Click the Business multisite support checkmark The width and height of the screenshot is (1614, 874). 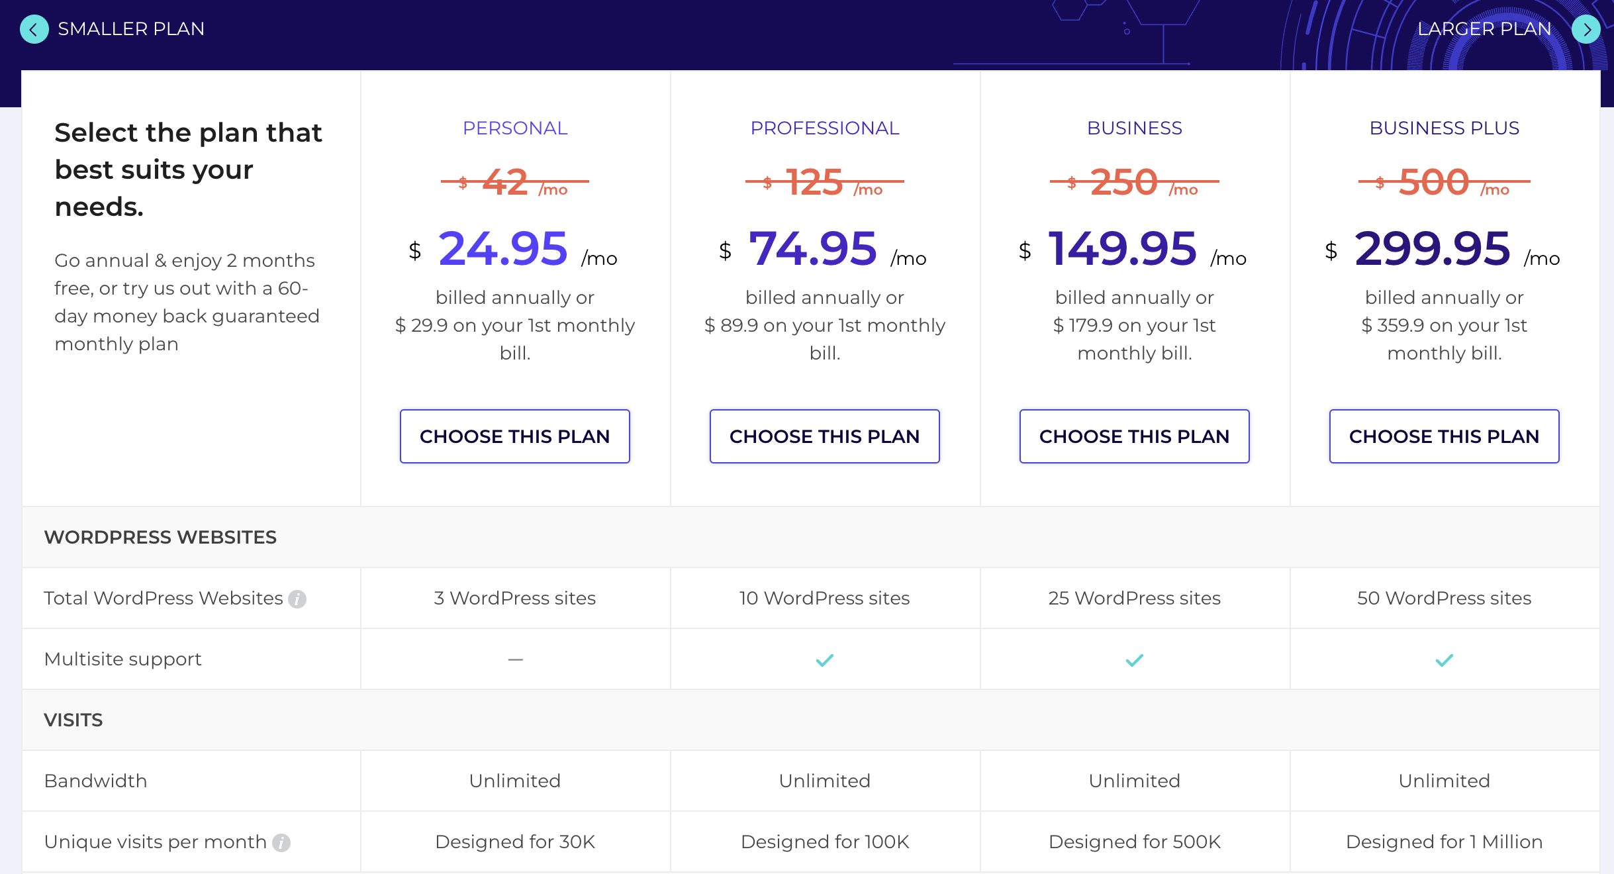[x=1135, y=660]
